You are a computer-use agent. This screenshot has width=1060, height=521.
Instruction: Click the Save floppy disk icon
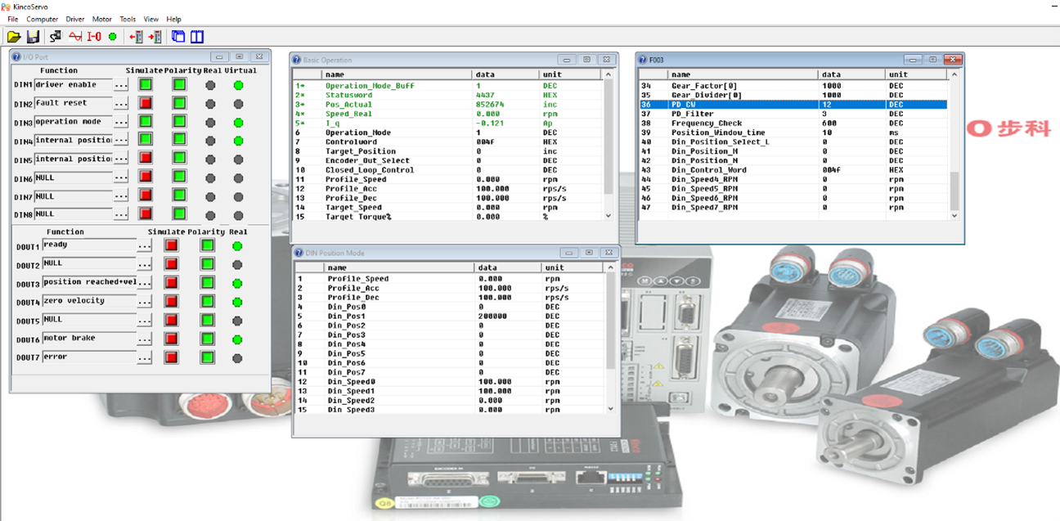pos(34,37)
